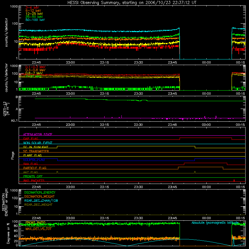Click the green 25-50 keV legend label
249x249 pixels.
(34, 17)
